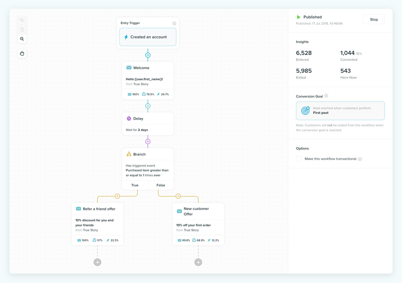This screenshot has height=283, width=402.
Task: Click purple plus icon below Delay node
Action: 148,141
